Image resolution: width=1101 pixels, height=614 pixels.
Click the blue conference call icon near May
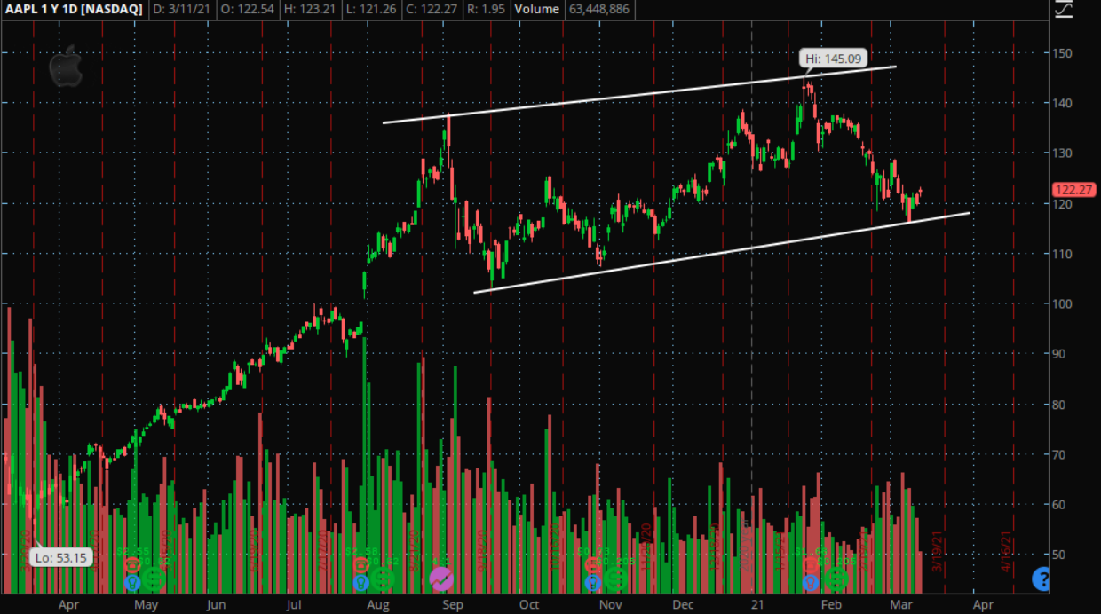pos(132,583)
